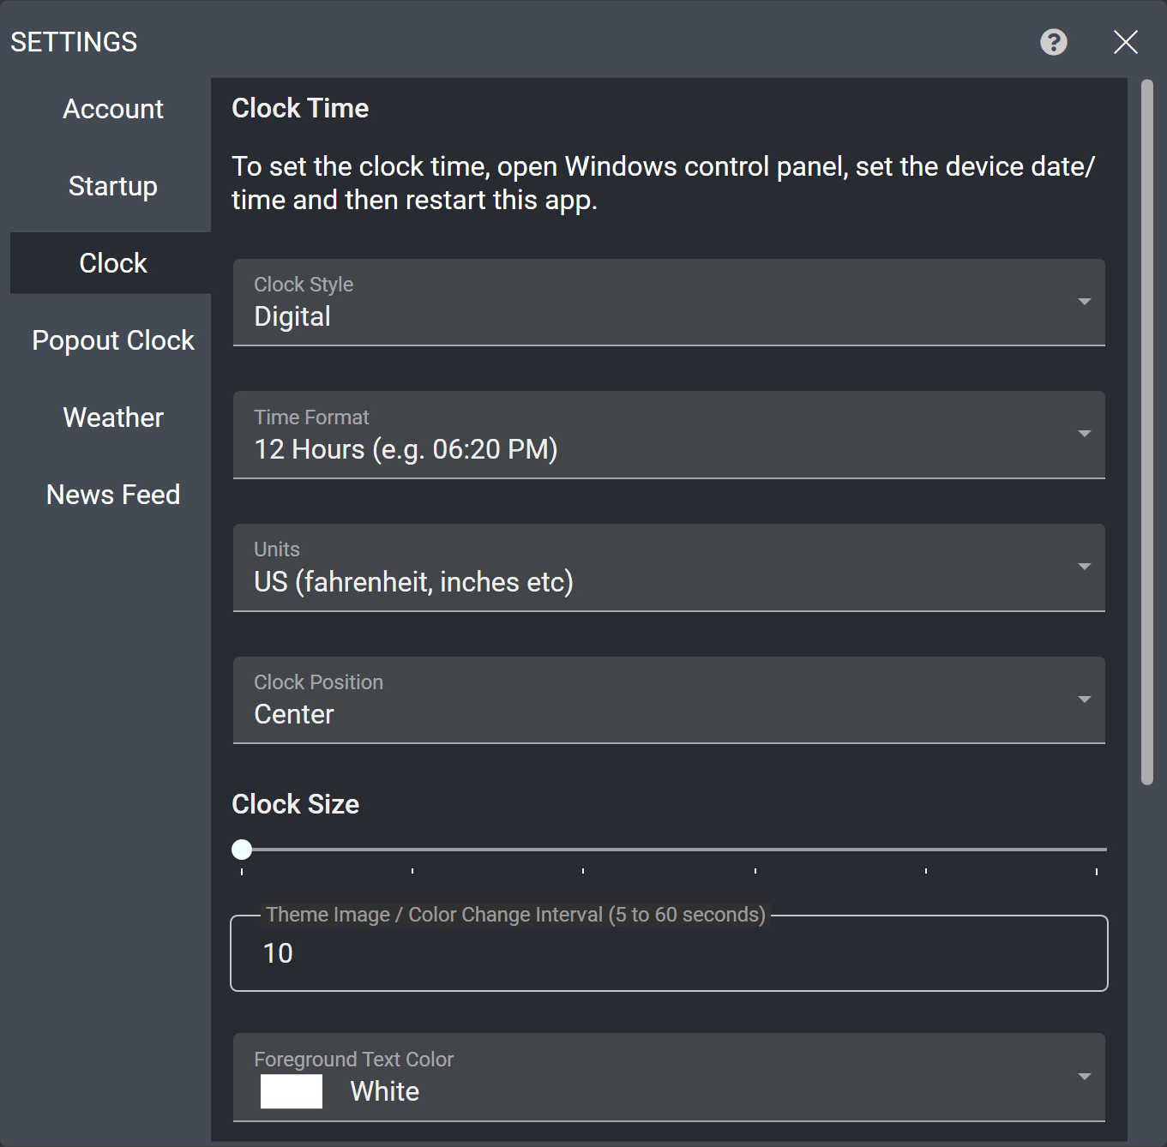Open the Clock Position dropdown set to Center
Screen dimensions: 1167x1147
(x=600, y=700)
